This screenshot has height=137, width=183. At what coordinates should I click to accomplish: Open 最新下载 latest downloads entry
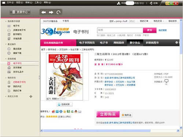17,53
